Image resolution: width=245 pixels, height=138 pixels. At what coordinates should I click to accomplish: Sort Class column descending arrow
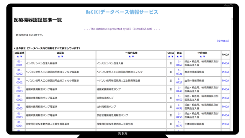[x=172, y=56]
